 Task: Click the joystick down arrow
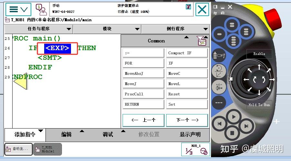coord(259,92)
